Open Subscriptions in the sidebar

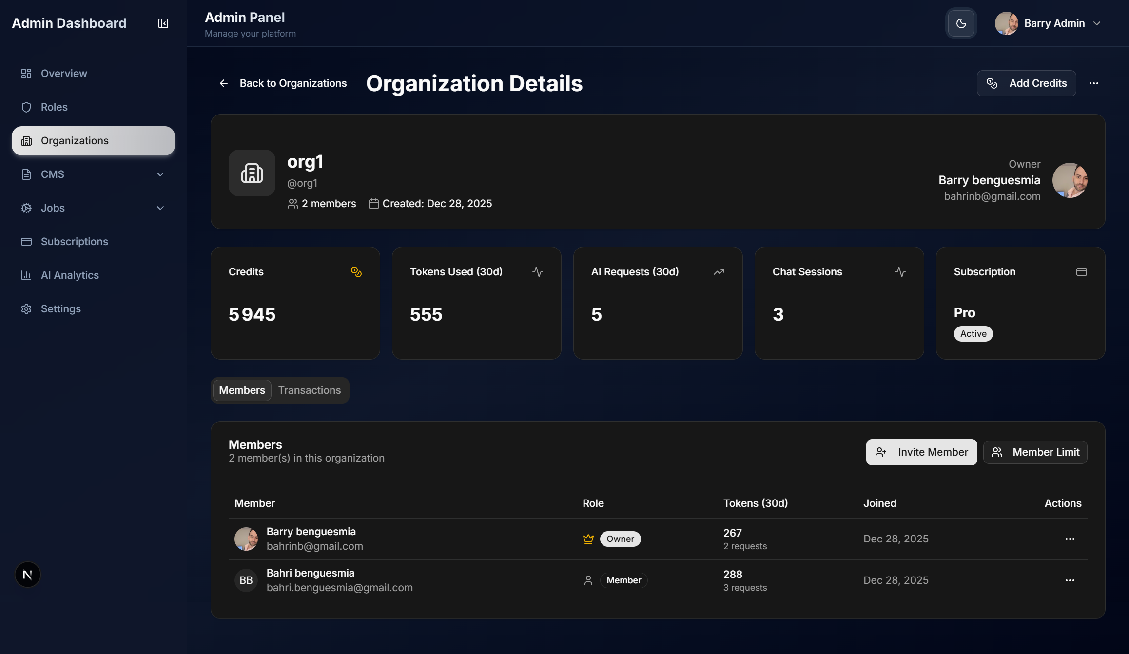[x=93, y=242]
